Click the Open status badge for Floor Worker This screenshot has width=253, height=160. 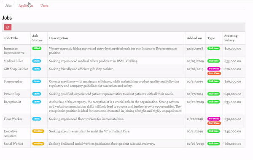(37, 119)
